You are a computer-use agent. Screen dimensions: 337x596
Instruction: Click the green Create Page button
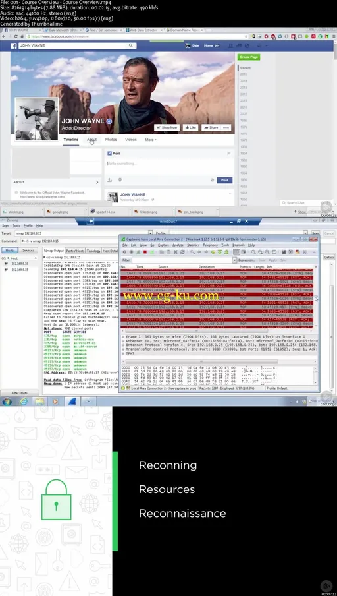click(249, 57)
